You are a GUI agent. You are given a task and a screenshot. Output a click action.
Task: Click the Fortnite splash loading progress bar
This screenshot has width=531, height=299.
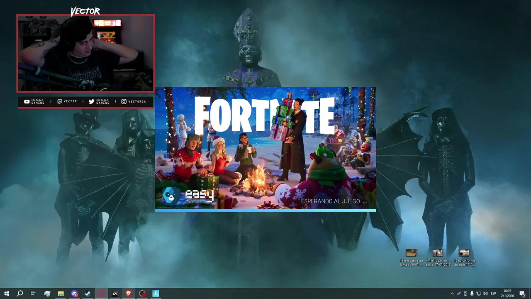pyautogui.click(x=265, y=211)
